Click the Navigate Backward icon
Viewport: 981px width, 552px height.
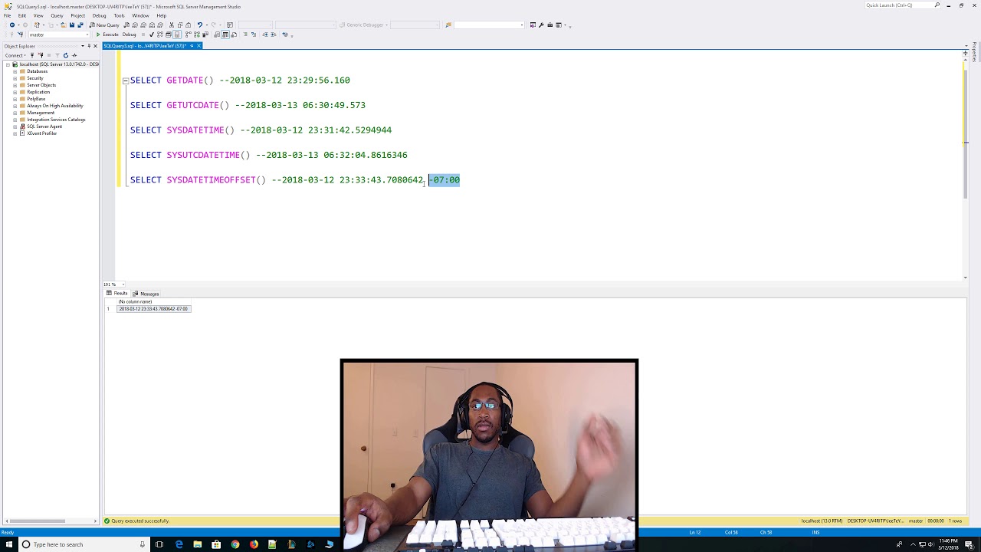(x=12, y=25)
